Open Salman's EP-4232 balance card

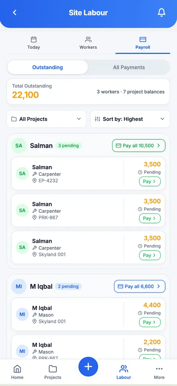pos(88,174)
